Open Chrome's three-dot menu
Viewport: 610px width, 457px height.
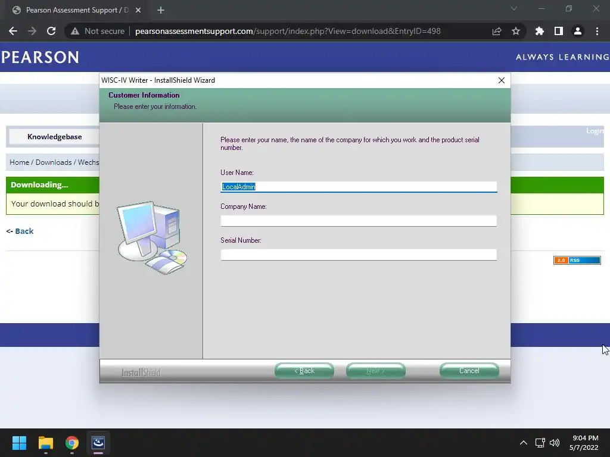tap(597, 31)
